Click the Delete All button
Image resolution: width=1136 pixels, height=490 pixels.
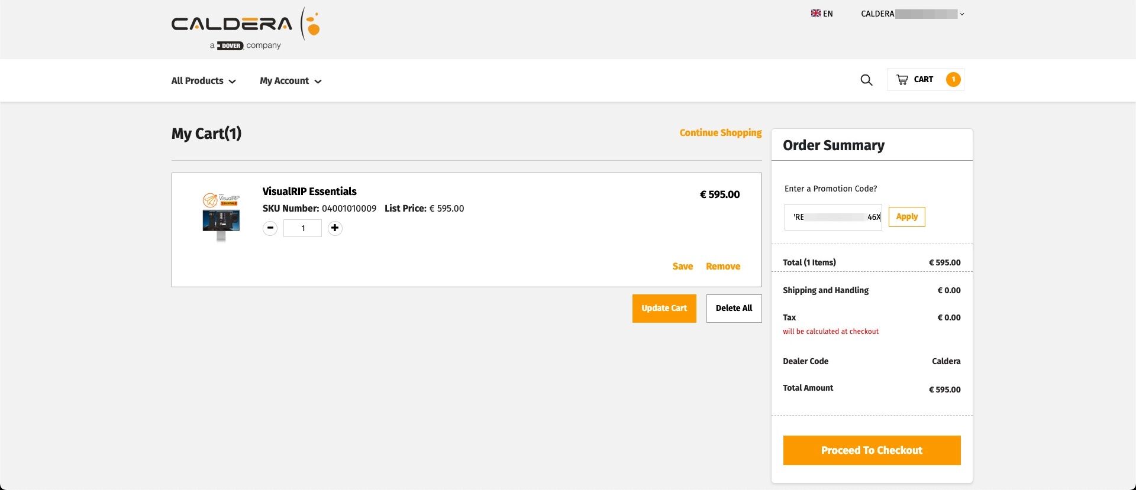(x=734, y=309)
